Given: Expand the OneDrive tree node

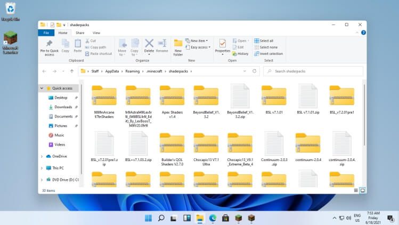Looking at the screenshot, I should tap(42, 156).
